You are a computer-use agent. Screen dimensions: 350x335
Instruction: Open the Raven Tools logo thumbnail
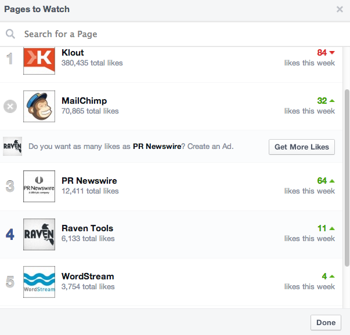pyautogui.click(x=39, y=234)
